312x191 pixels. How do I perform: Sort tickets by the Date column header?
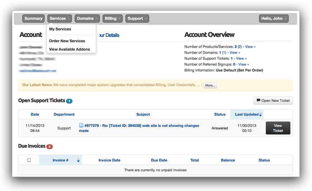click(35, 114)
